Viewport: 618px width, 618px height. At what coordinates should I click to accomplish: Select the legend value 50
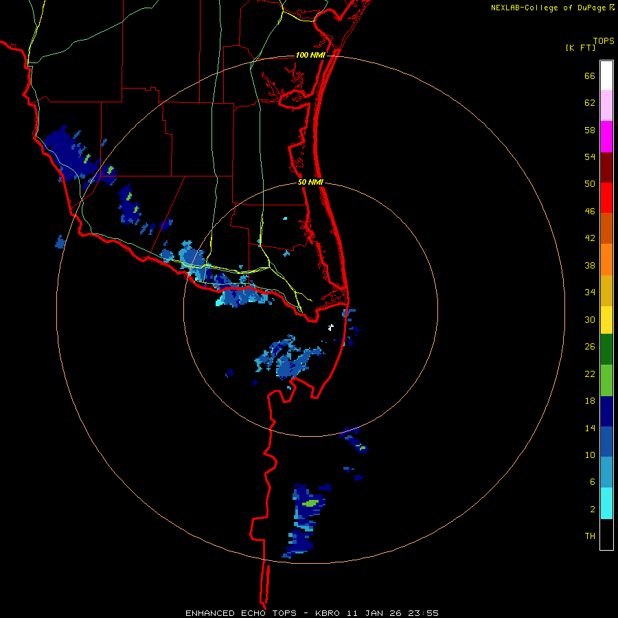(x=590, y=184)
